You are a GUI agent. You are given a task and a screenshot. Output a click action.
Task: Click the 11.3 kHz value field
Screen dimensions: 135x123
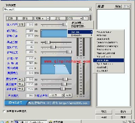click(30, 36)
